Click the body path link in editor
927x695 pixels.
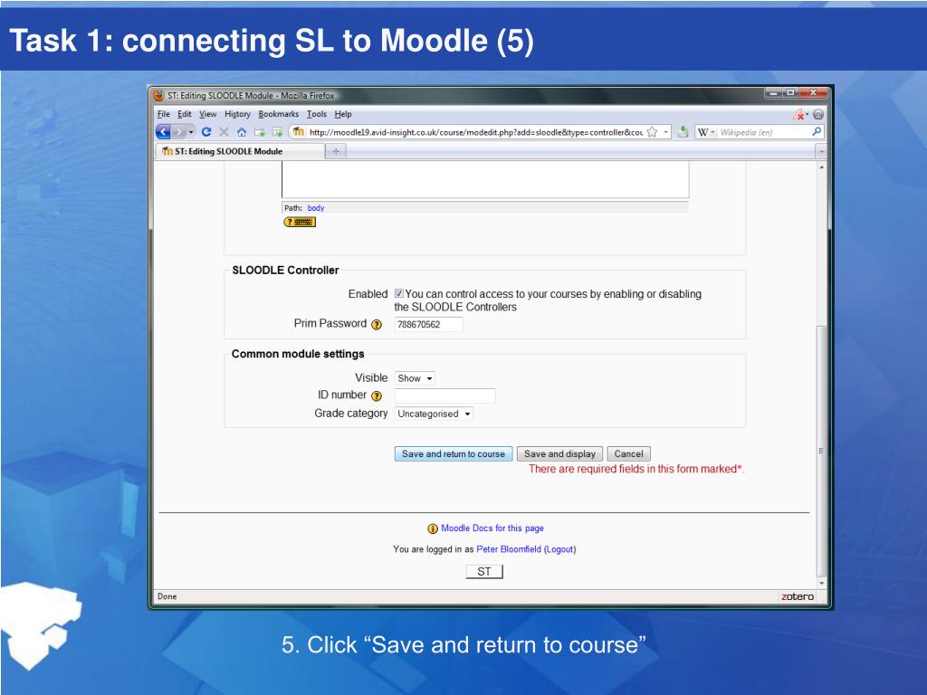[x=316, y=208]
